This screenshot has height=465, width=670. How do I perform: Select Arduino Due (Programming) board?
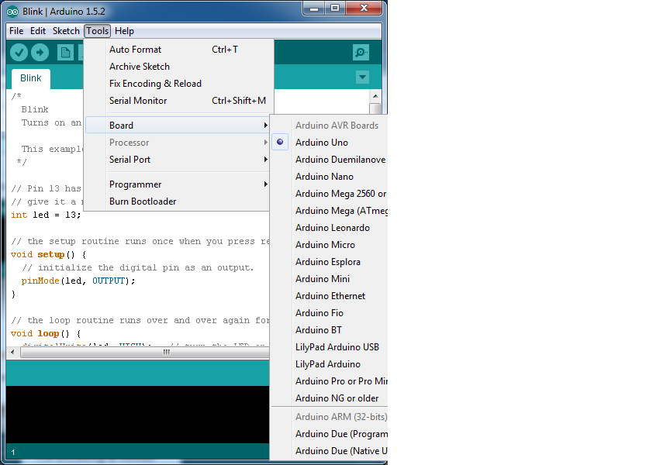point(330,434)
